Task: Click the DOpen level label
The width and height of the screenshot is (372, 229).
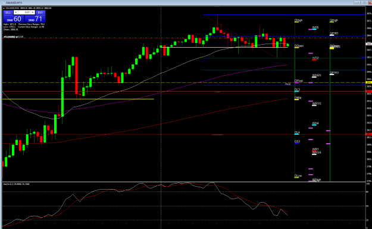Action: 299,46
